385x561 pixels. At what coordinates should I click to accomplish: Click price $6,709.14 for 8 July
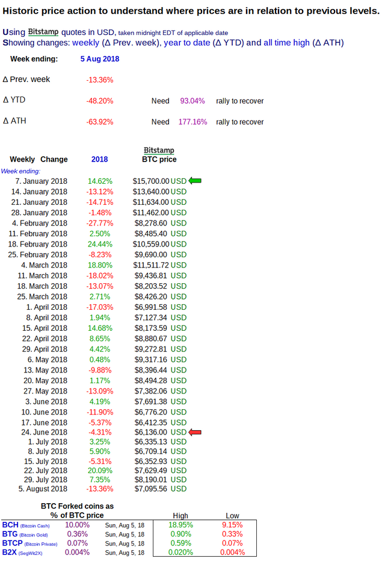point(151,451)
